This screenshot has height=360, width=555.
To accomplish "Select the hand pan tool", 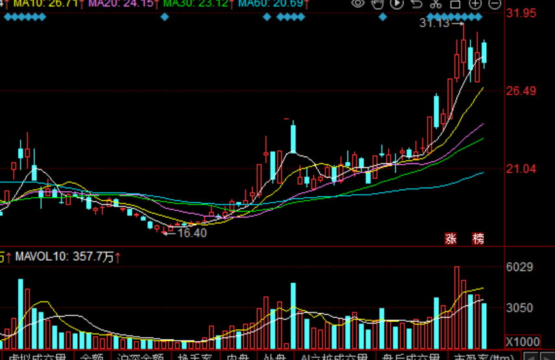I will click(378, 3).
